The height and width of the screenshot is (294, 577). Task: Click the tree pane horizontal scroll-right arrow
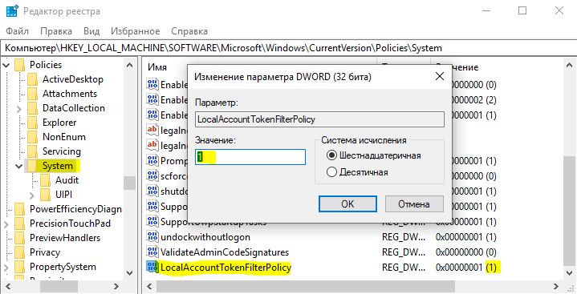point(116,286)
